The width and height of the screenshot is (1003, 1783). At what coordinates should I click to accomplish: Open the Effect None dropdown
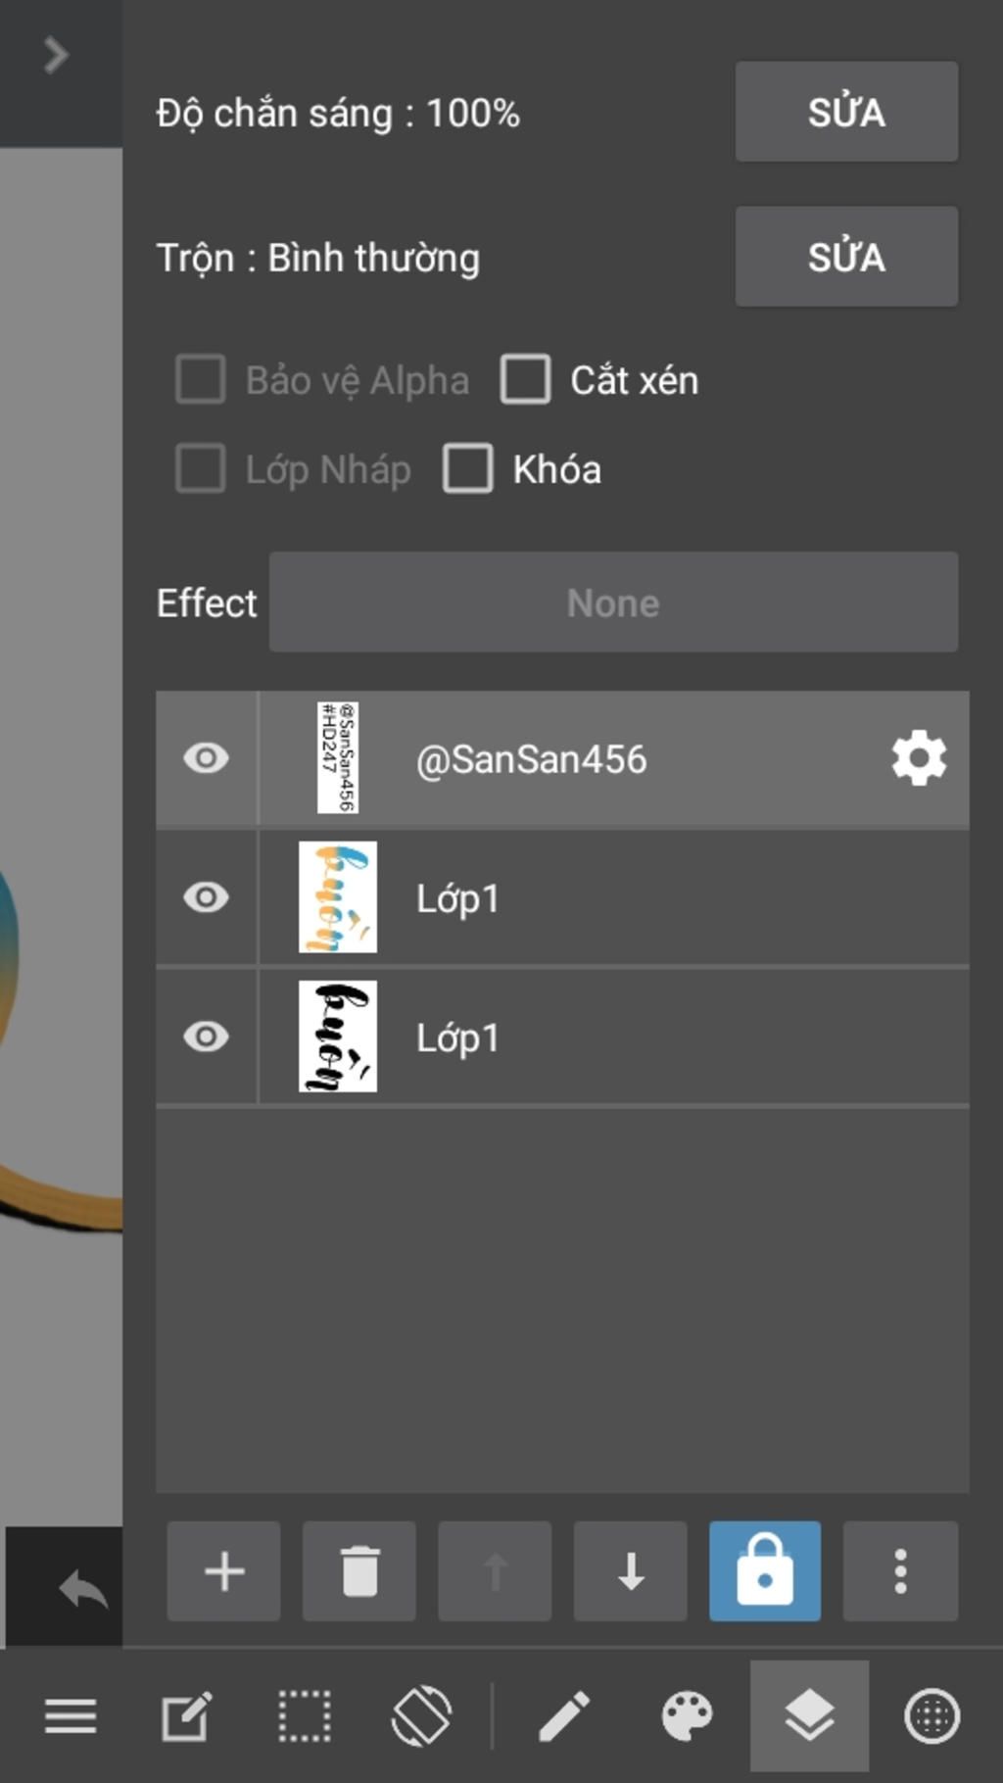pyautogui.click(x=613, y=602)
